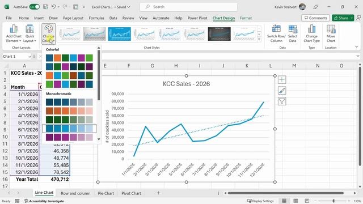Select column header M

[294, 66]
